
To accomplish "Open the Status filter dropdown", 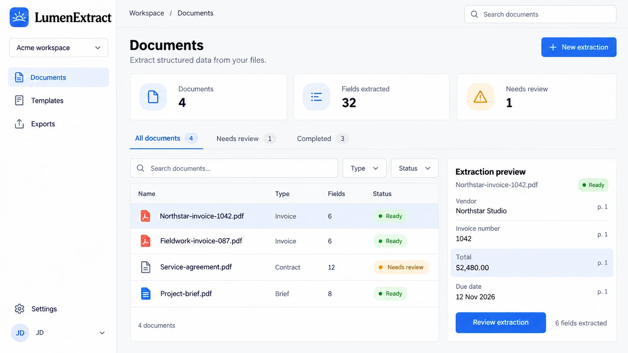I will (415, 168).
